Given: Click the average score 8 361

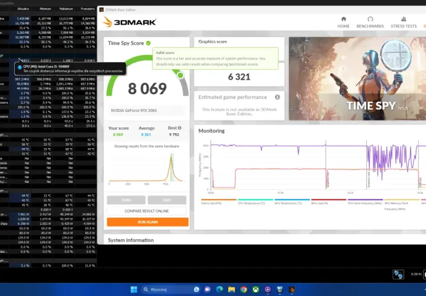Looking at the screenshot, I should (146, 134).
